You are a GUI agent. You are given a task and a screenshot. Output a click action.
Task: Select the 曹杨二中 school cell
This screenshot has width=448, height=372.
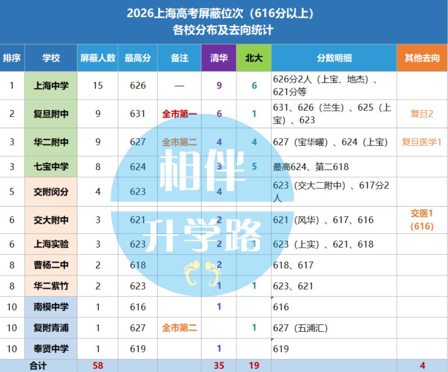[51, 265]
